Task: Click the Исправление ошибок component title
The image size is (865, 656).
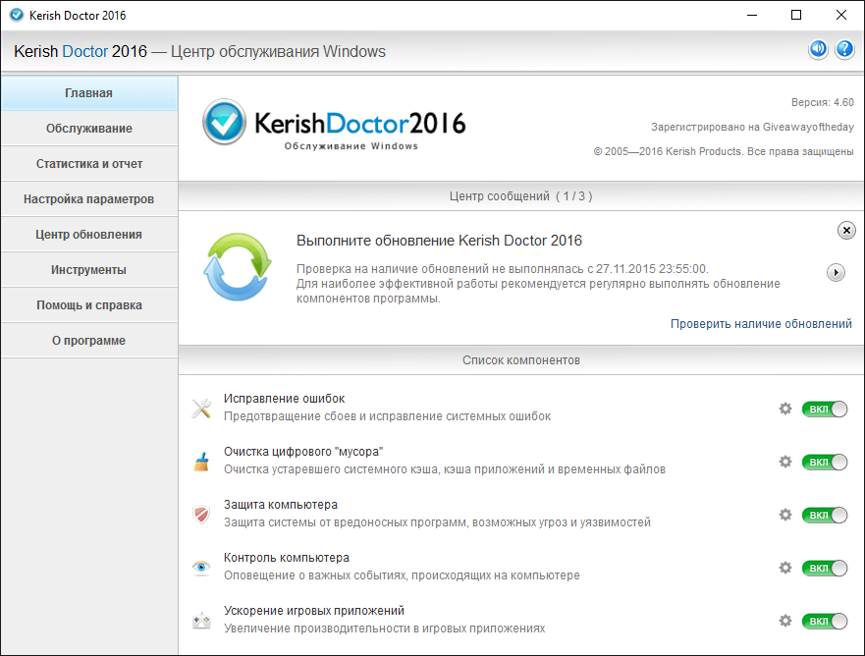Action: coord(284,399)
